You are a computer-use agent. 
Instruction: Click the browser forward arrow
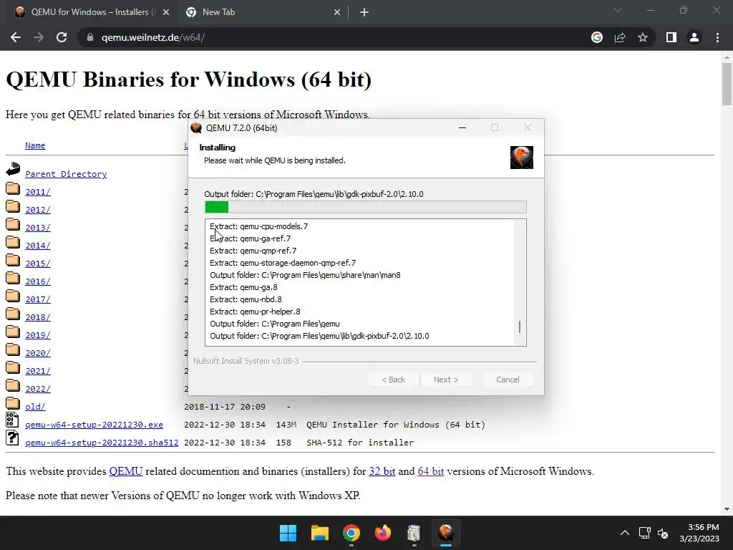(x=39, y=37)
